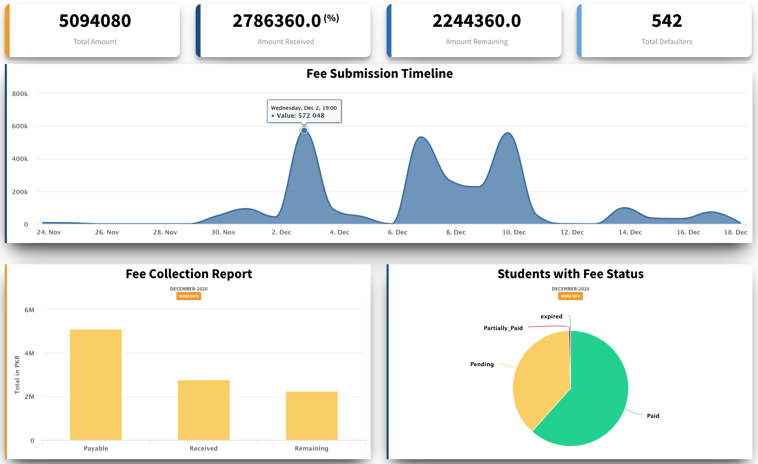The width and height of the screenshot is (758, 464).
Task: Click the 10. Dec peak on timeline
Action: click(508, 134)
